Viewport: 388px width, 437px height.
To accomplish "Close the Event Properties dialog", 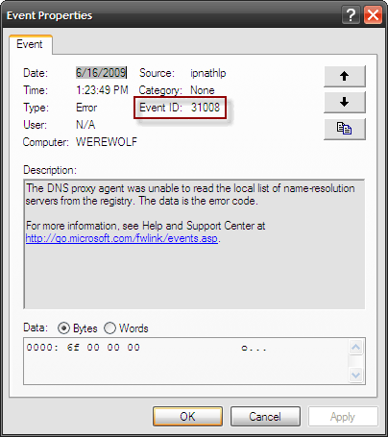I will point(373,14).
